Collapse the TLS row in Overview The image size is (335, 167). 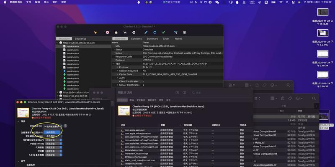113,64
